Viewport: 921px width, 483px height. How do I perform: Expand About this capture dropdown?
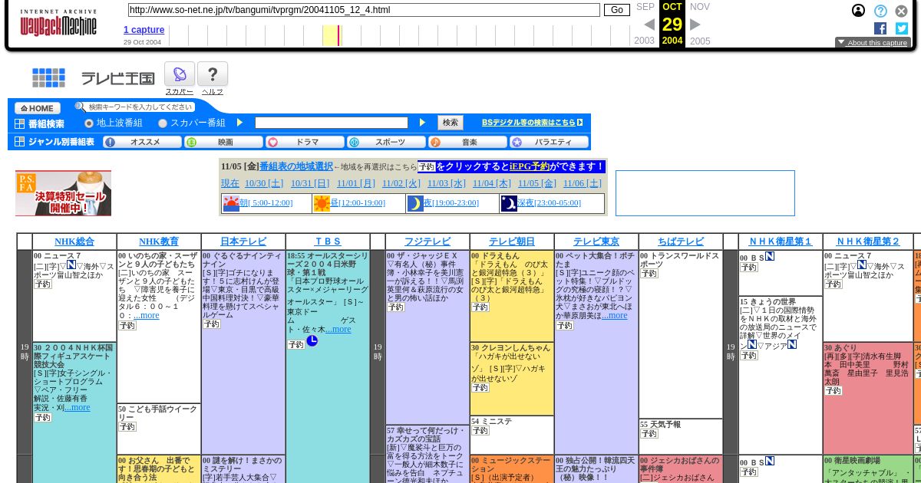873,43
